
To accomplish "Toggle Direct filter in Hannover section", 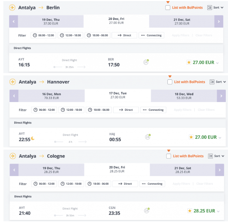I will point(126,110).
